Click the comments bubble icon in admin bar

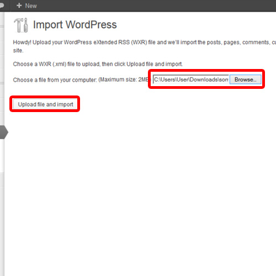2,6
